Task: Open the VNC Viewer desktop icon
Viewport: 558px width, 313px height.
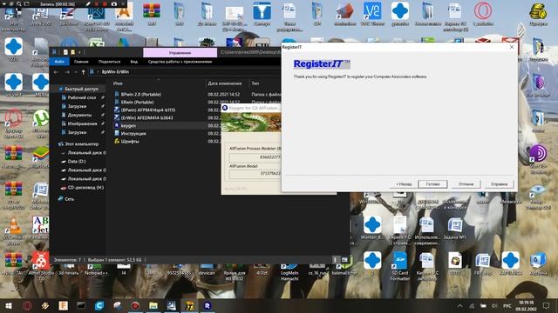Action: click(x=372, y=14)
